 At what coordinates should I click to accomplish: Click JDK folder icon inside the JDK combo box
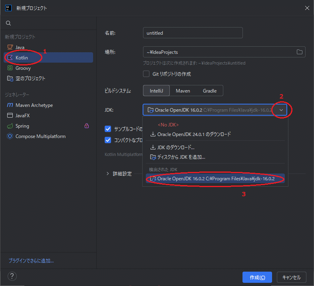151,110
